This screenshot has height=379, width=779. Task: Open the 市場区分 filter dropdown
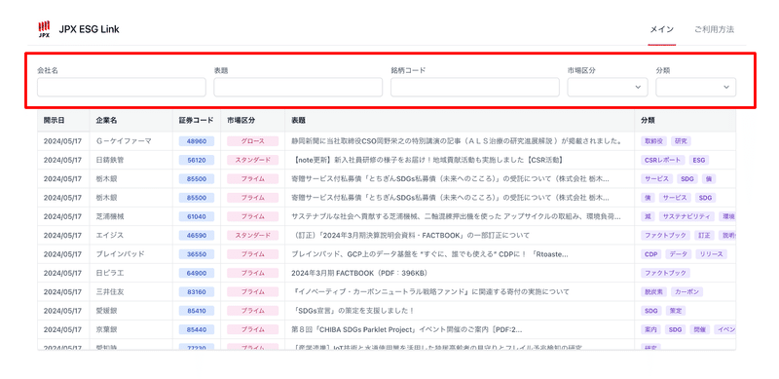(608, 87)
